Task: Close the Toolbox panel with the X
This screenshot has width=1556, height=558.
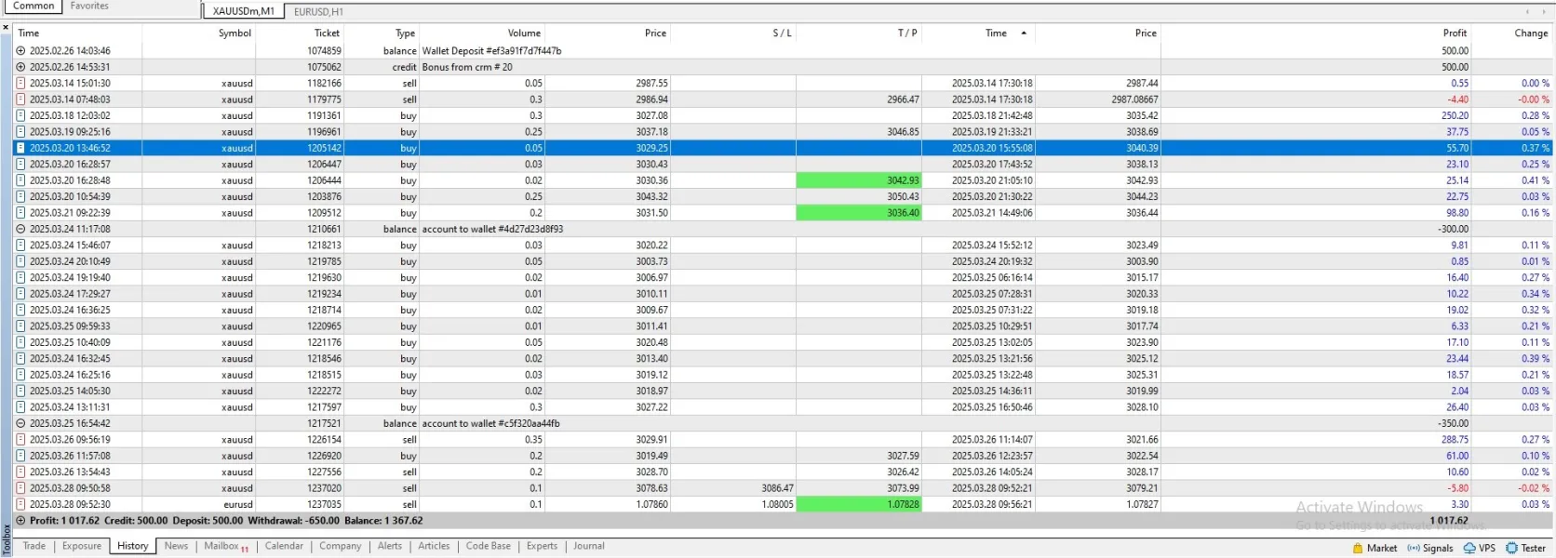Action: [6, 27]
